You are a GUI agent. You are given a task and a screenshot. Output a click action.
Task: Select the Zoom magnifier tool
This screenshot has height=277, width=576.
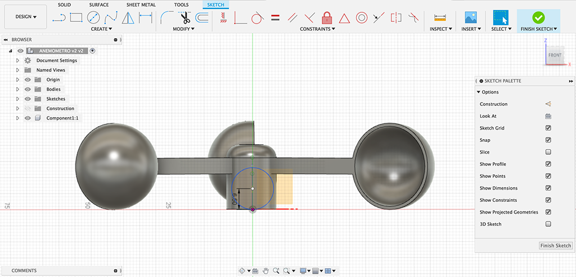276,271
